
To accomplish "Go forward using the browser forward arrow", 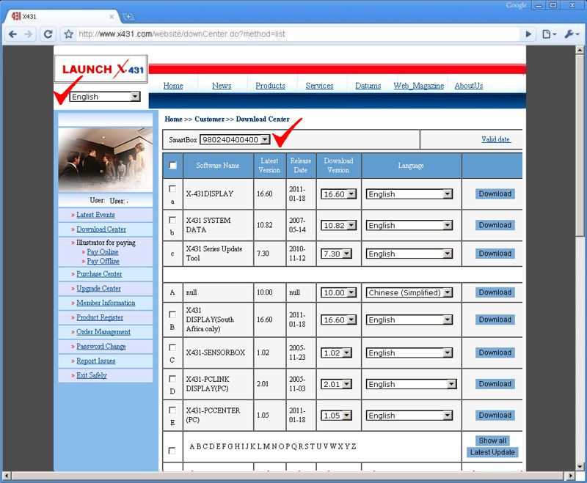I will (x=29, y=34).
